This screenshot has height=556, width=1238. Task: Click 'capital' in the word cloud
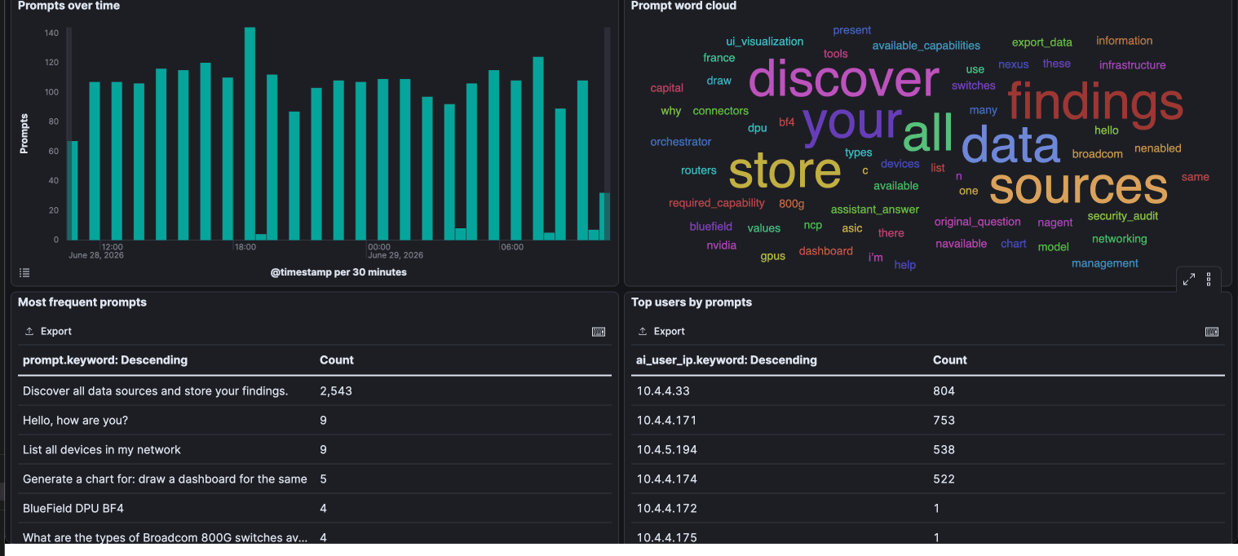(x=667, y=88)
